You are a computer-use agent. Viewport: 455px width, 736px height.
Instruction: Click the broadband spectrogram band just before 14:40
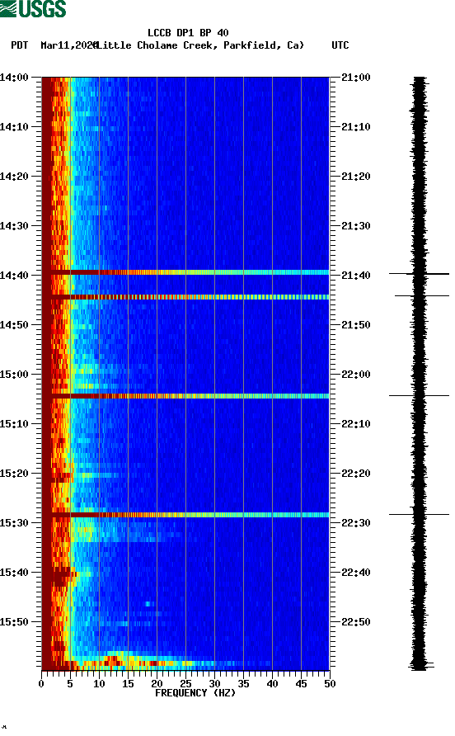click(x=185, y=272)
